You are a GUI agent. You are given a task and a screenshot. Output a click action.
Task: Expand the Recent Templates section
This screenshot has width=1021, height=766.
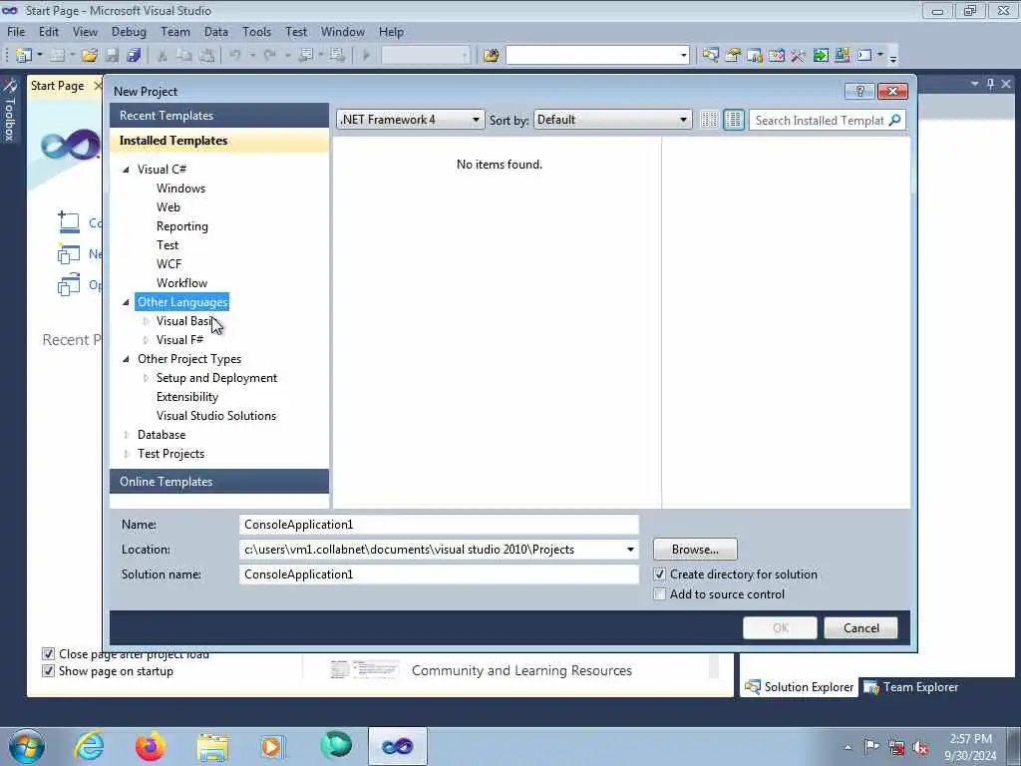(219, 116)
